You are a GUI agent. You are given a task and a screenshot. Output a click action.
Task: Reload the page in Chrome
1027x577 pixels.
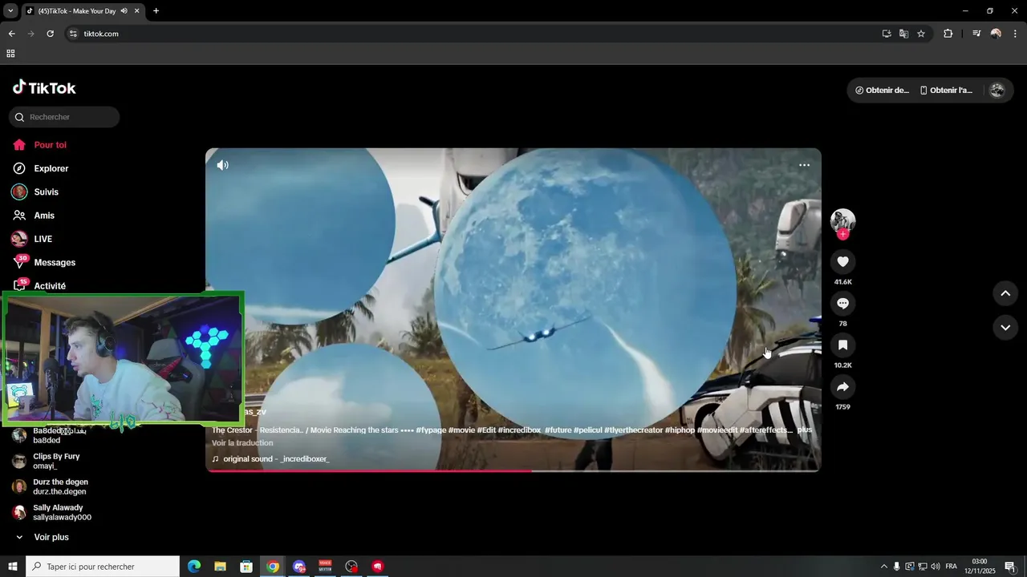point(50,34)
